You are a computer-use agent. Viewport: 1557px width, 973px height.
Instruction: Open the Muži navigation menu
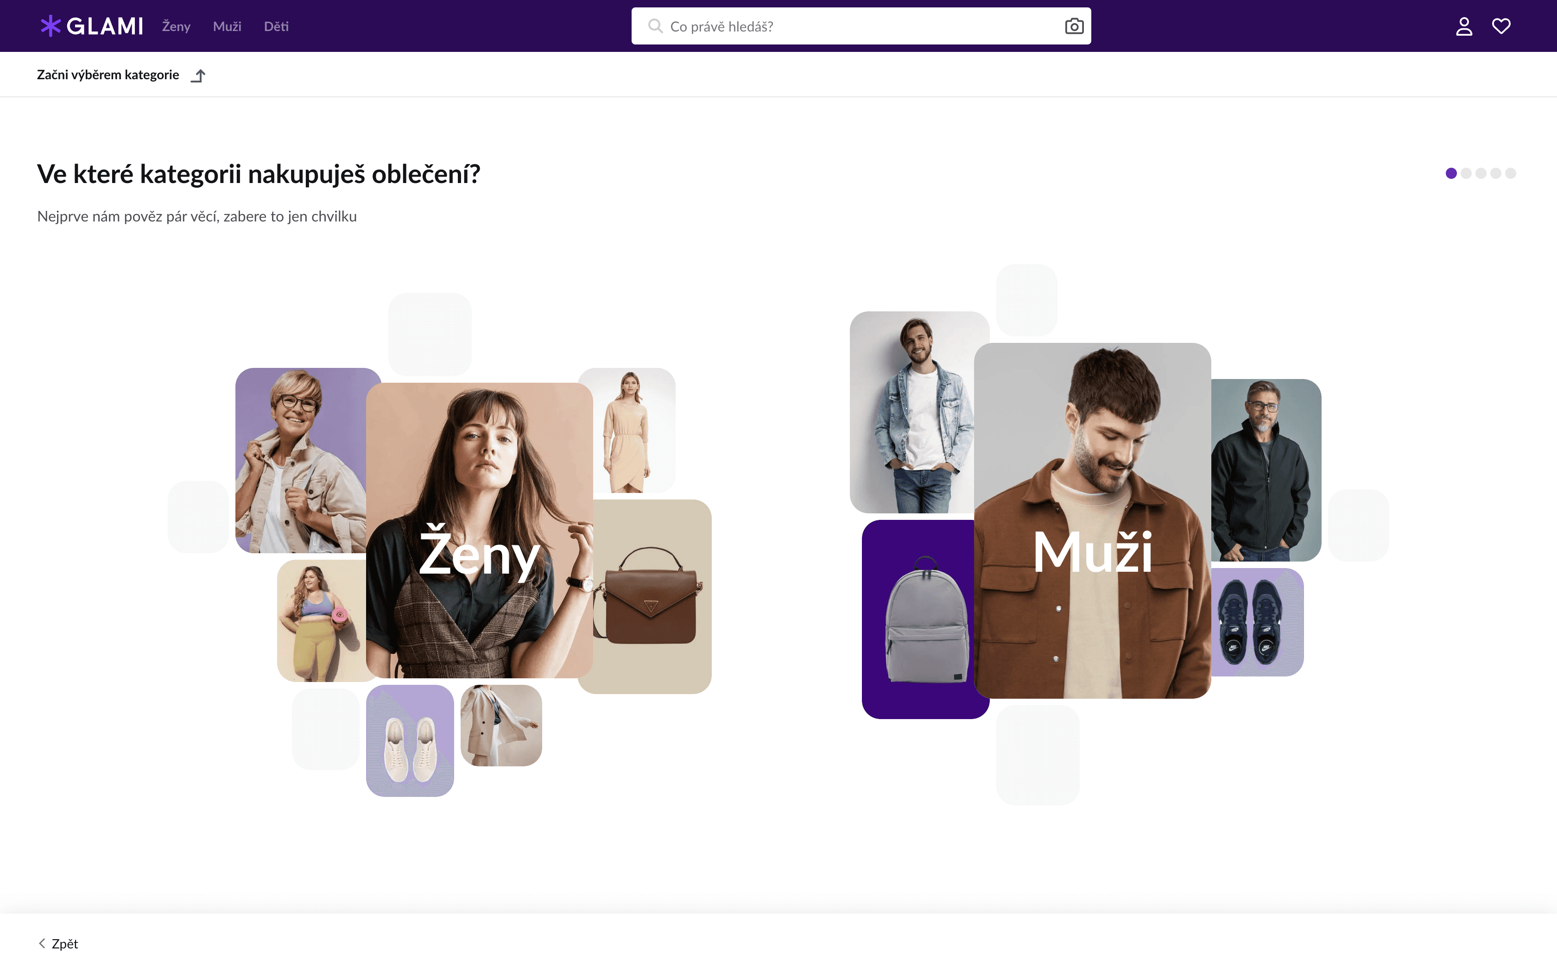click(x=227, y=26)
